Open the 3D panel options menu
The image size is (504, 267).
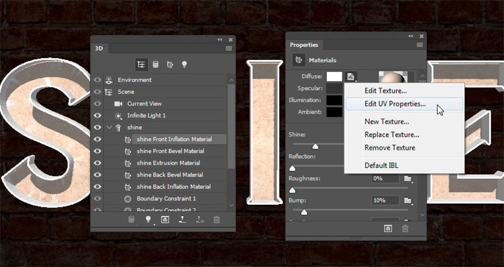pos(229,49)
